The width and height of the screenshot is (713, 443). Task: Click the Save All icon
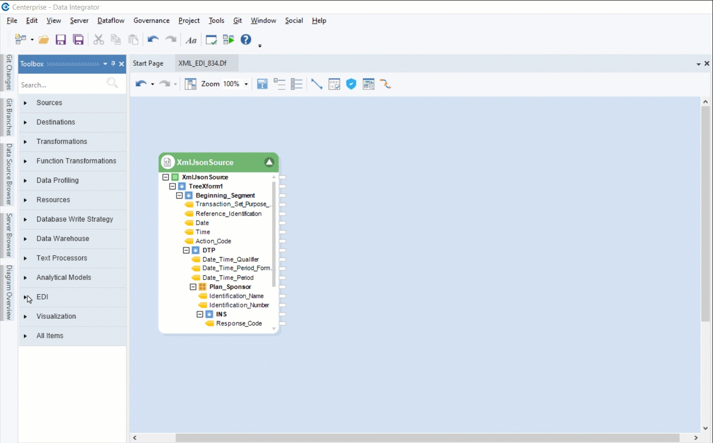pos(79,40)
